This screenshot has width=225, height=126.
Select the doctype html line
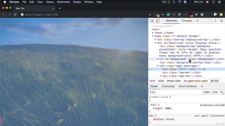click(162, 26)
